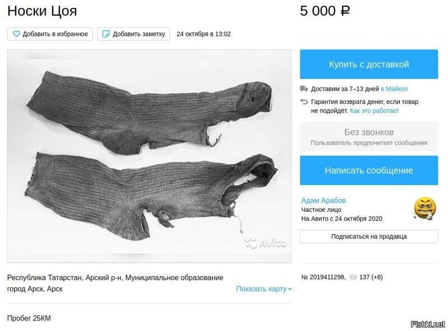This screenshot has height=331, width=448.
Task: Click the delivery truck icon
Action: point(304,89)
